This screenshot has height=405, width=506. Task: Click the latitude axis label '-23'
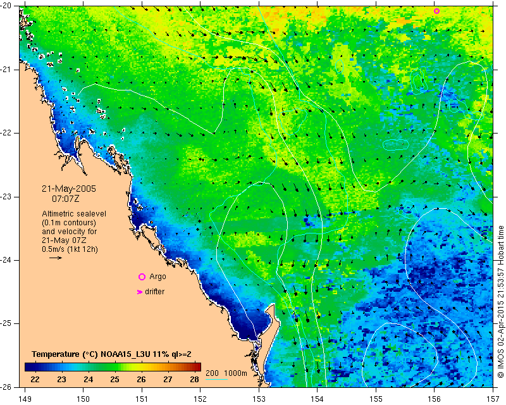pos(6,197)
